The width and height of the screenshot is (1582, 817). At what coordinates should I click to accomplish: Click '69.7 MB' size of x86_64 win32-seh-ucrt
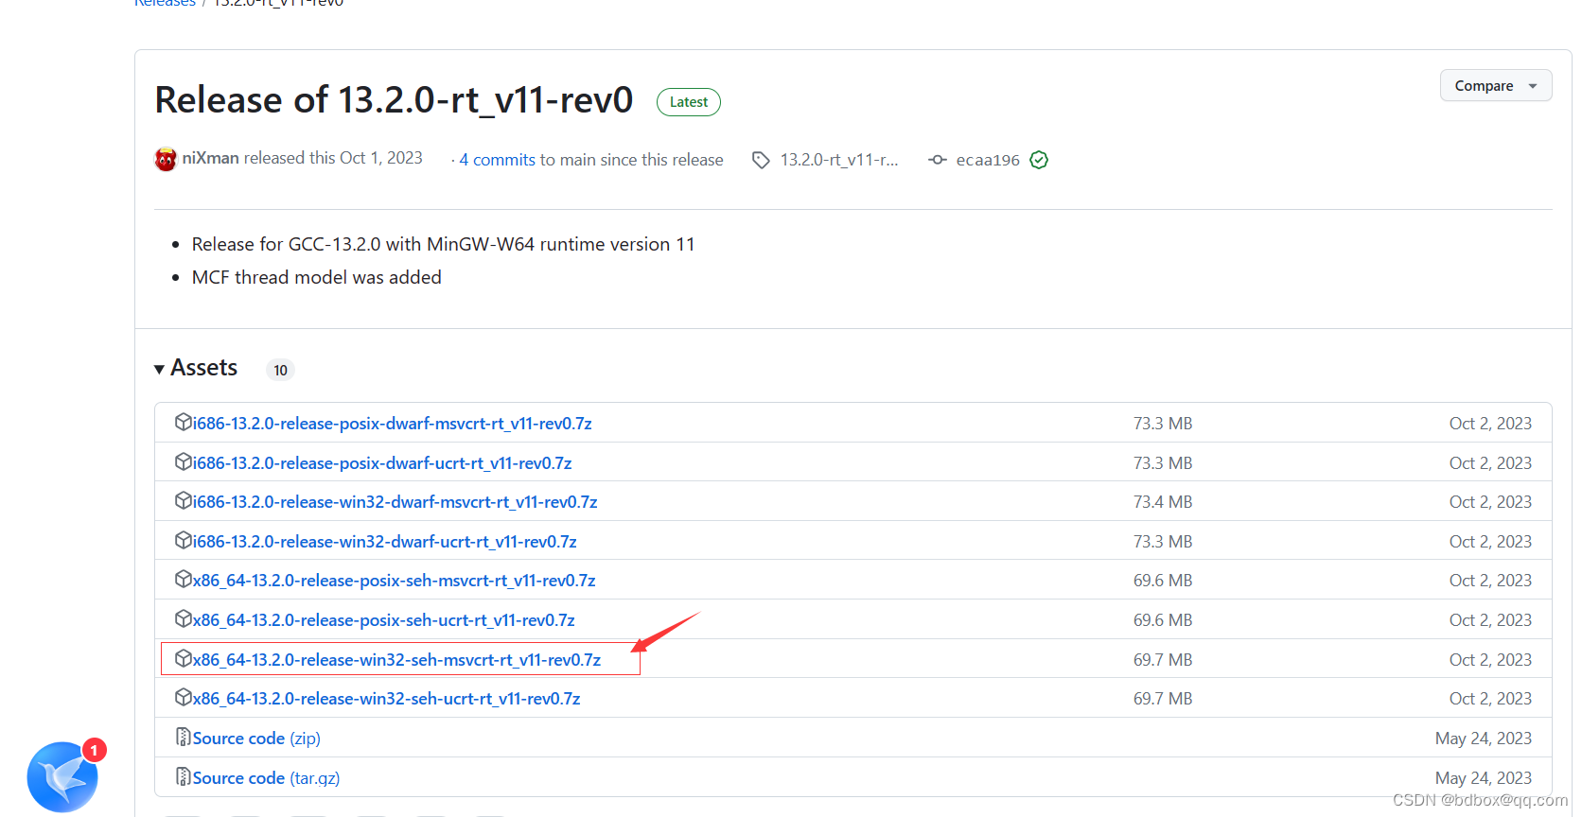click(1163, 699)
